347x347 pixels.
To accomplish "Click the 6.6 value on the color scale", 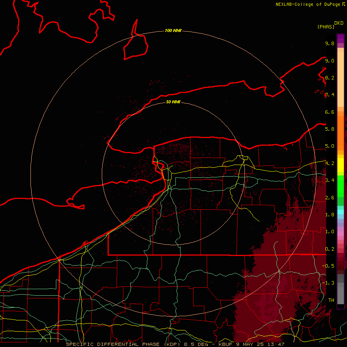I will point(330,112).
